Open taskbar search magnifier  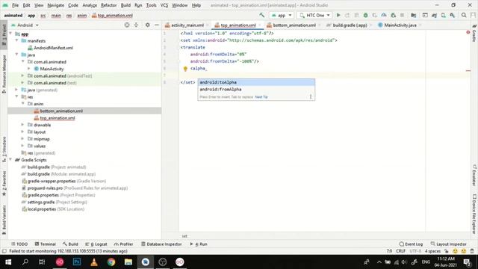25,262
